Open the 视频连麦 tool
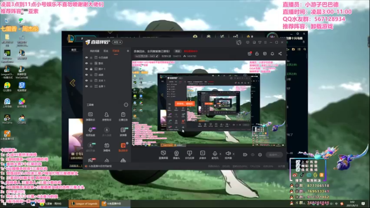Viewport: 370px width, 208px height. coord(90,132)
